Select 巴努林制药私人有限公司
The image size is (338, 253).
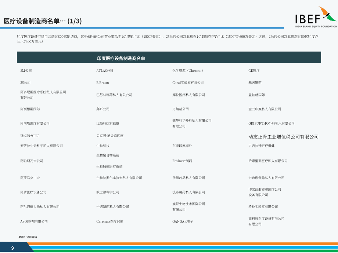[x=114, y=95]
